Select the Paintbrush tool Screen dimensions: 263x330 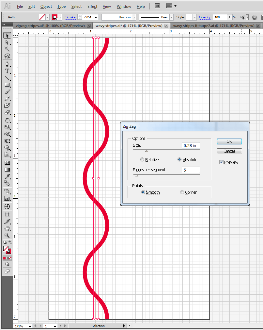pyautogui.click(x=7, y=92)
